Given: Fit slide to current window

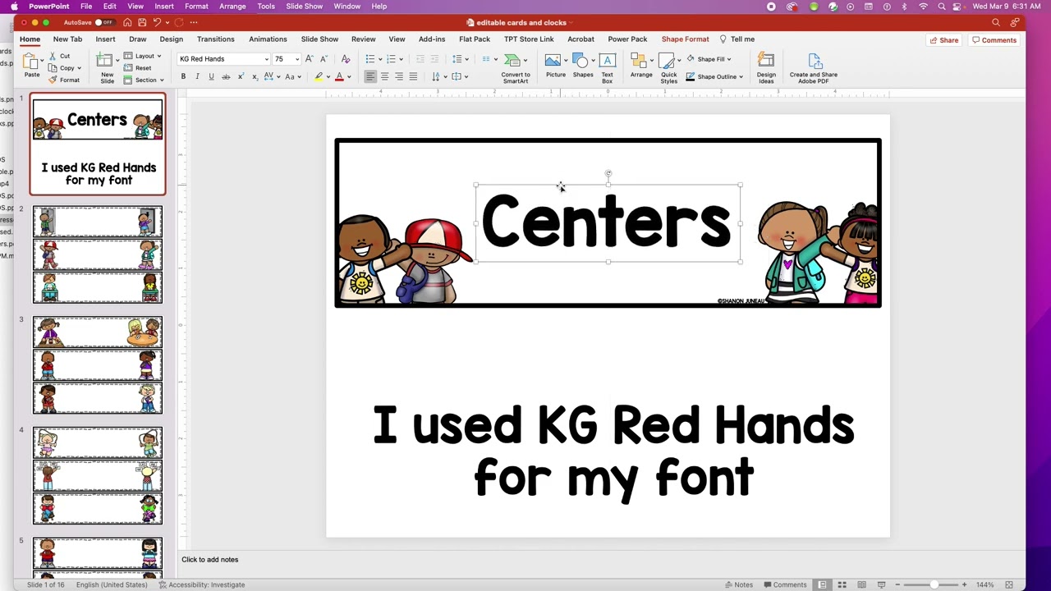Looking at the screenshot, I should click(1009, 584).
